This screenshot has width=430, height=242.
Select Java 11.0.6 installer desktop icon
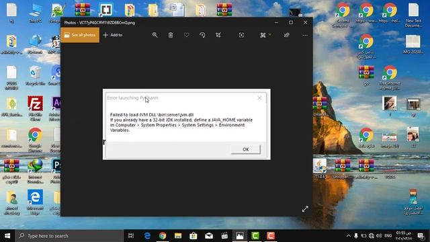[x=320, y=169]
